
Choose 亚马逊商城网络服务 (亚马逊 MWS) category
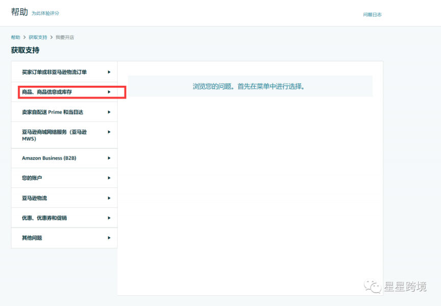[64, 135]
